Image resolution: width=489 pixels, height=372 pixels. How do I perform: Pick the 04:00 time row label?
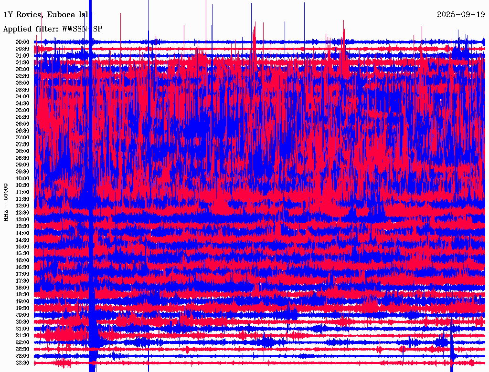22,96
